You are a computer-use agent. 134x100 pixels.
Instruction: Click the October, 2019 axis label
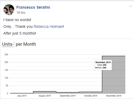[x=91, y=96]
